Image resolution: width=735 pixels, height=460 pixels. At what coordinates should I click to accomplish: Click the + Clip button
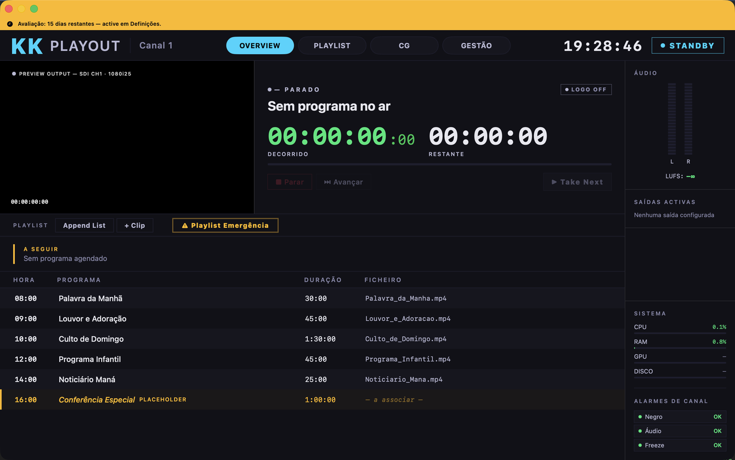click(135, 225)
